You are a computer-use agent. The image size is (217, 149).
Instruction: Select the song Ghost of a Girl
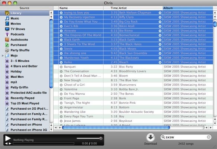(x=74, y=85)
